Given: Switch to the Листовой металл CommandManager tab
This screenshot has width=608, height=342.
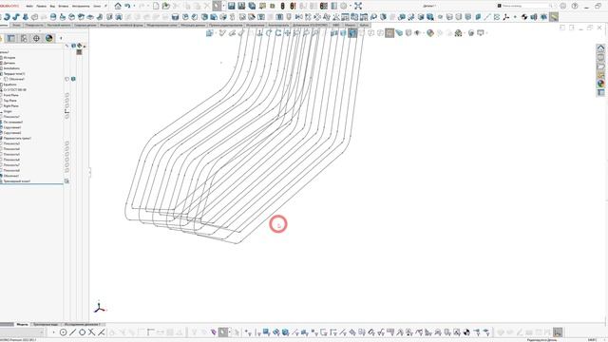Looking at the screenshot, I should 59,25.
